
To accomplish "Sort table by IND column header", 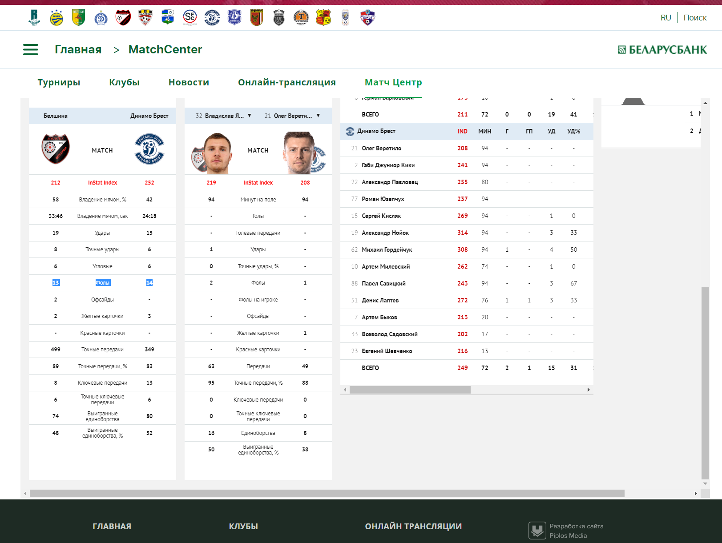I will [x=462, y=131].
